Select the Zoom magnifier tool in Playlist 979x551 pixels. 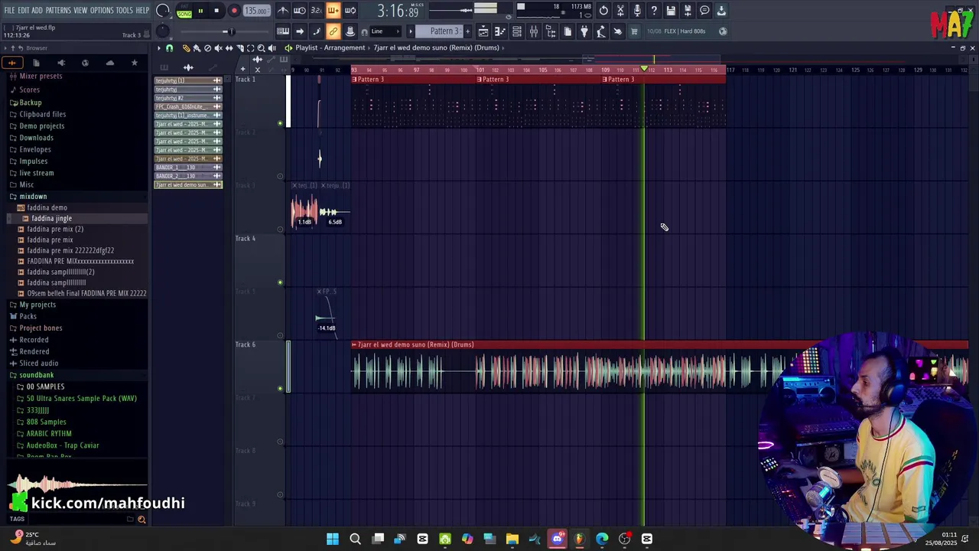[261, 47]
